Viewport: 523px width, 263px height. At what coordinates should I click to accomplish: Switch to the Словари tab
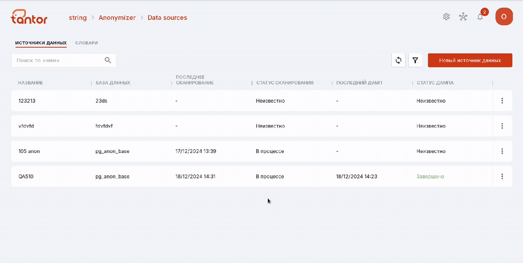pyautogui.click(x=86, y=43)
